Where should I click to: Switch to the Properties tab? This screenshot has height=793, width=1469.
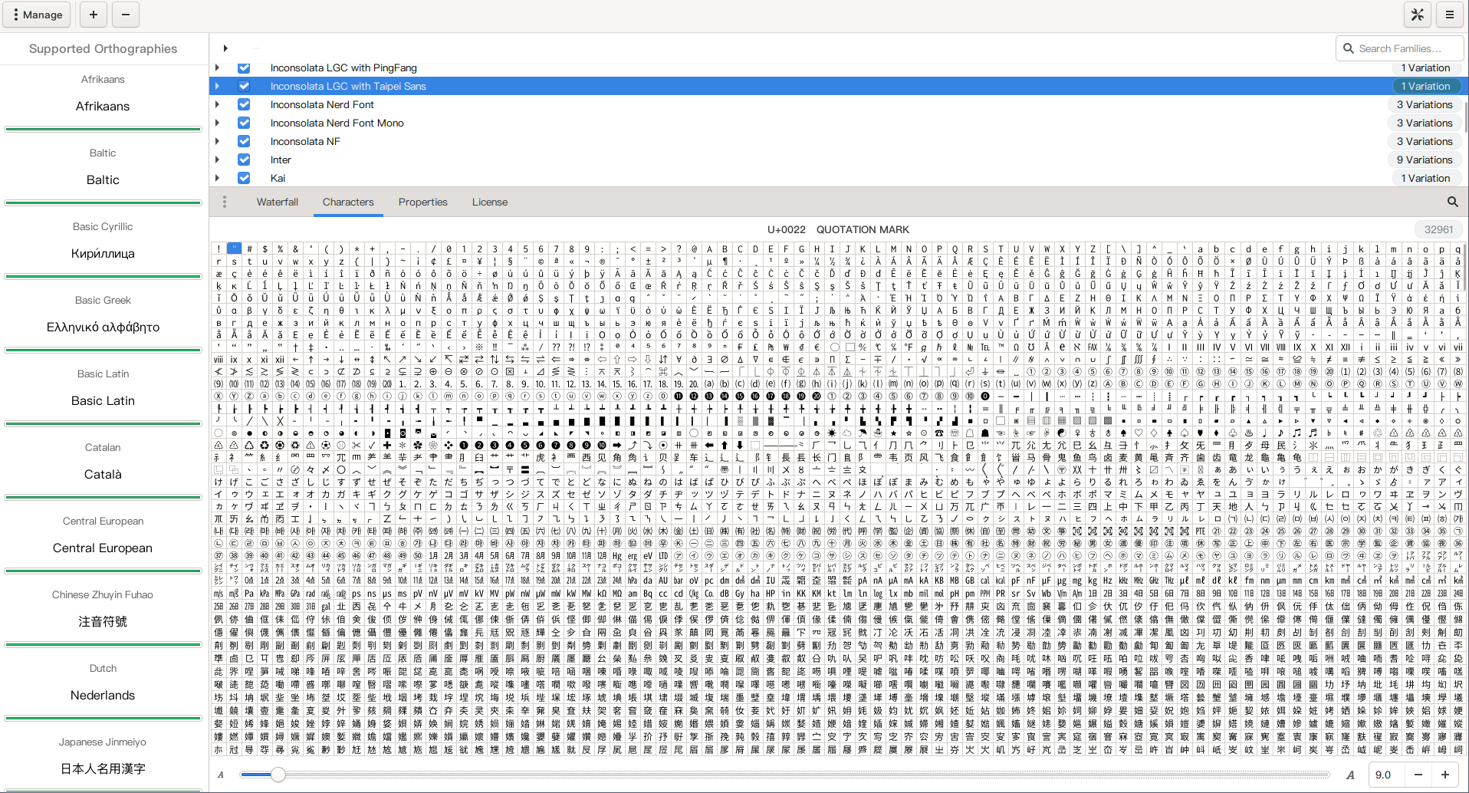[423, 202]
